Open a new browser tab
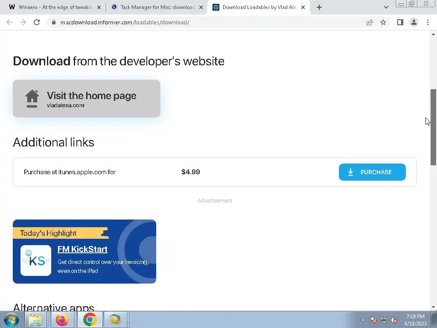This screenshot has width=437, height=328. [x=319, y=7]
